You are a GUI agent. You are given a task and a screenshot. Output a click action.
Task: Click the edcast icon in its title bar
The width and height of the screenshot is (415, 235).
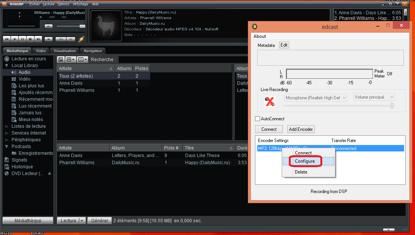click(254, 26)
